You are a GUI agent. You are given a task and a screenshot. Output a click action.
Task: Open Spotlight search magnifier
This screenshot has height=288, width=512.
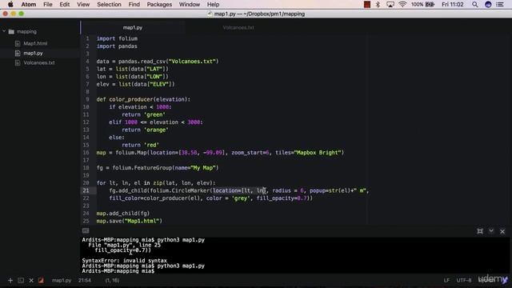pos(474,5)
